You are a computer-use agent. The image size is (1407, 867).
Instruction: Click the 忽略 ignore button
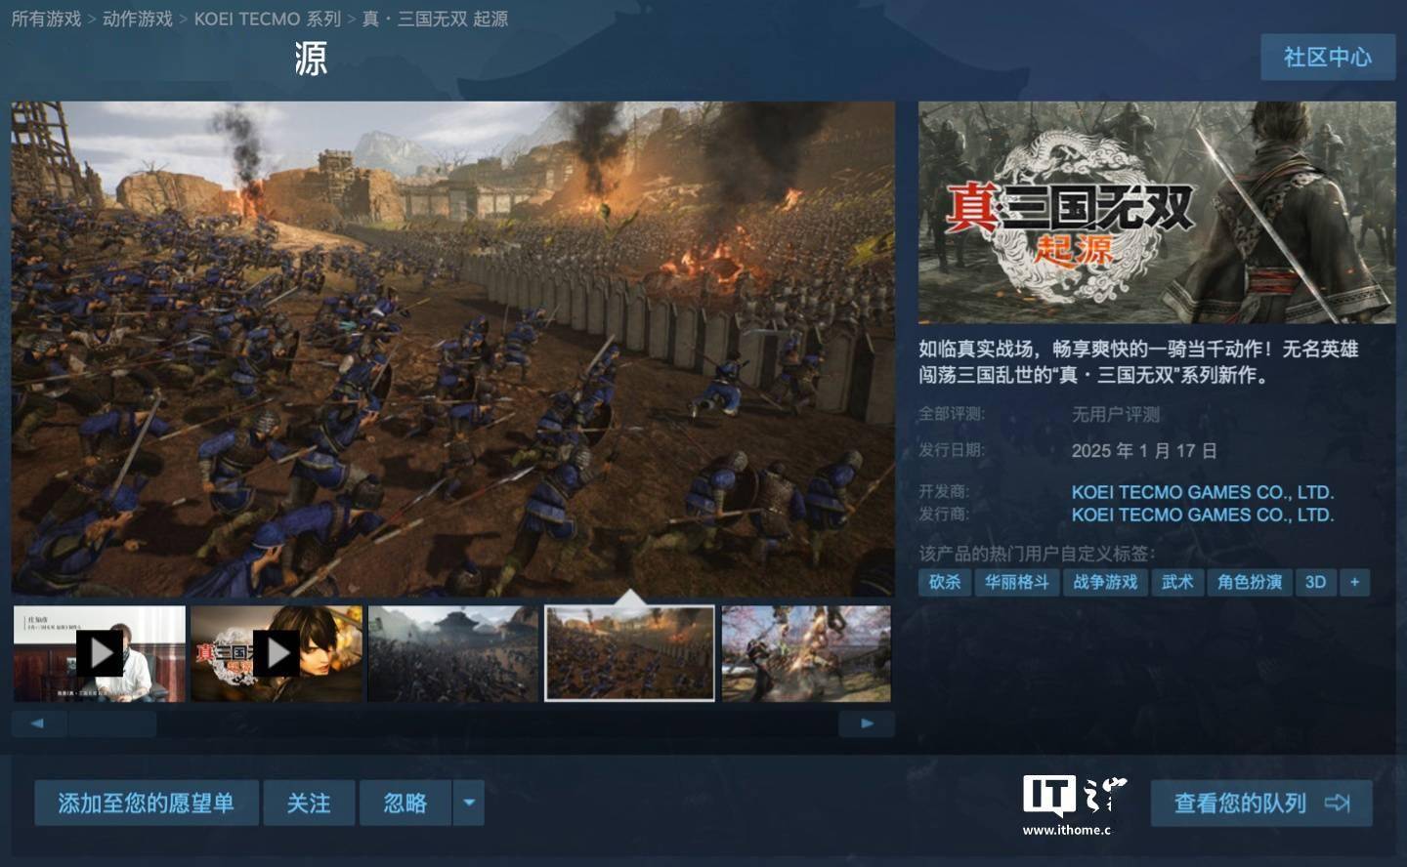[405, 804]
